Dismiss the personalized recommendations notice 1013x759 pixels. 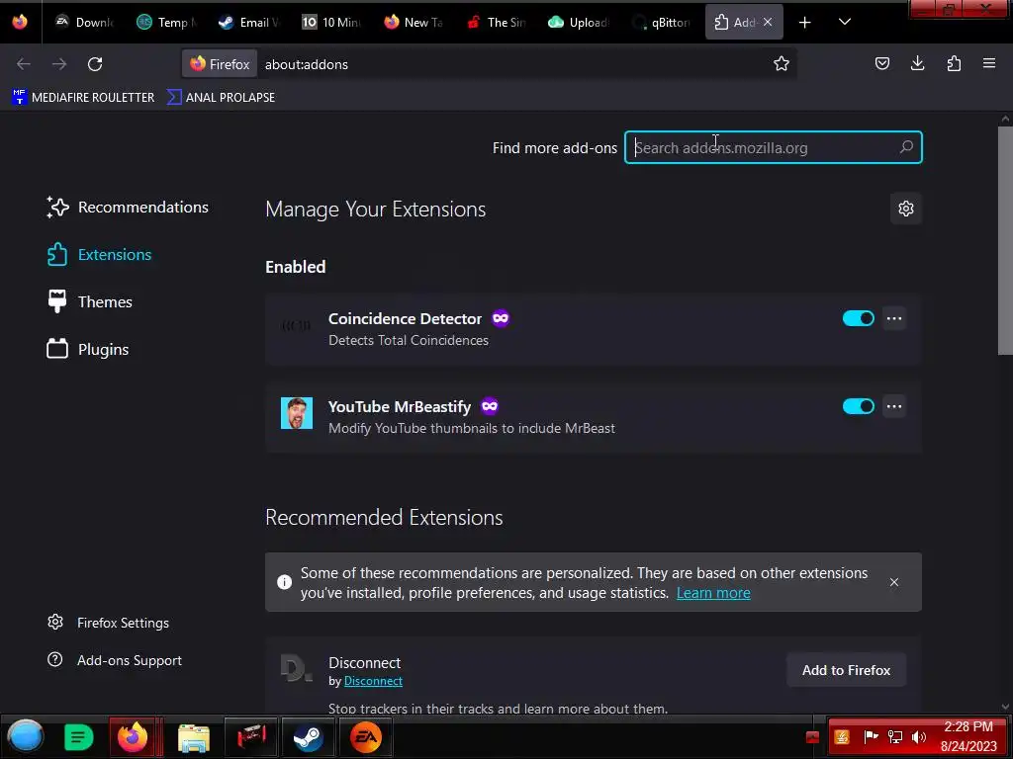click(894, 582)
